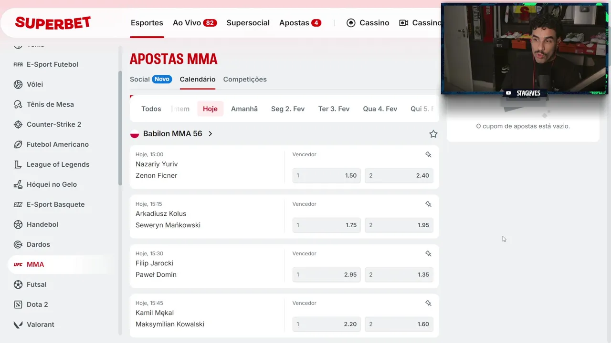Select the Ter 3. Fev date filter

[x=334, y=109]
